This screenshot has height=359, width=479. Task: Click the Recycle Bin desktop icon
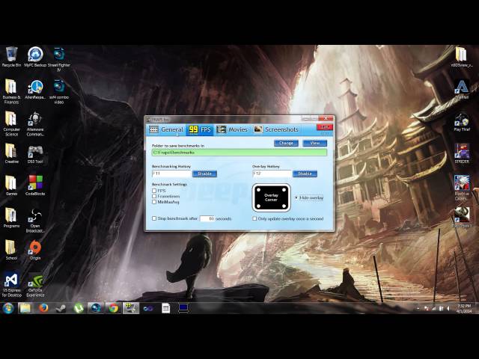click(x=11, y=57)
